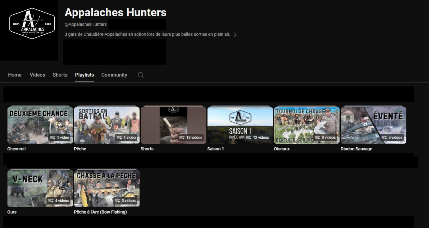Open the channel search magnifier icon
Screen dimensions: 429x241
(141, 75)
